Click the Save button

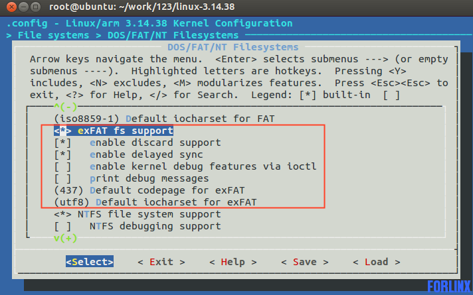(305, 262)
